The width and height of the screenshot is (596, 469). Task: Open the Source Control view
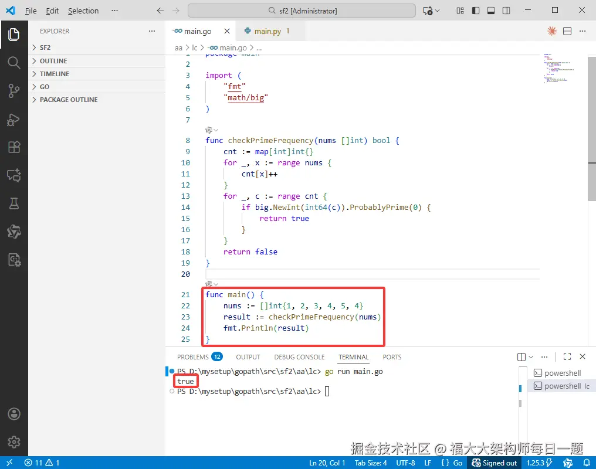point(14,91)
